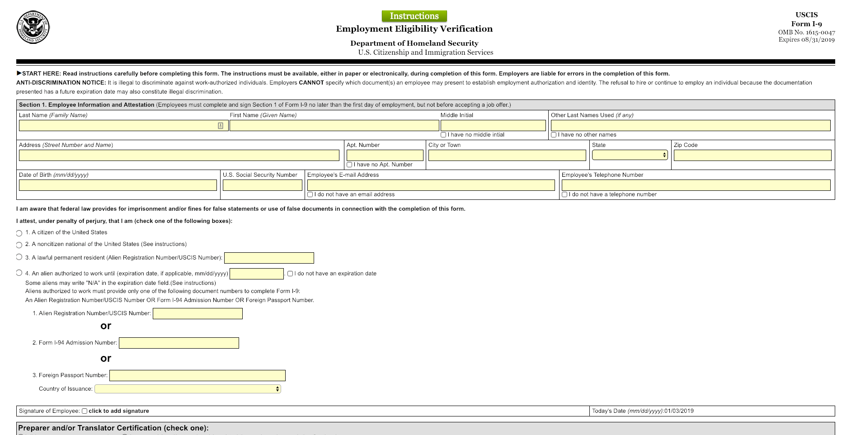Pick 'An alien authorized to work' radio

coord(19,273)
